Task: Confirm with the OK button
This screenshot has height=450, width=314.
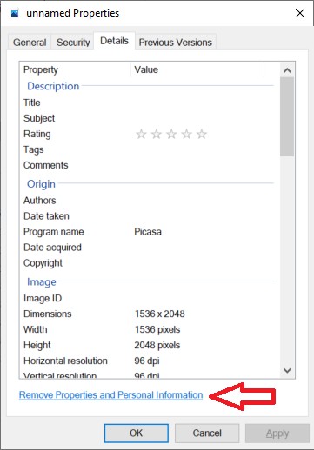Action: pos(137,433)
